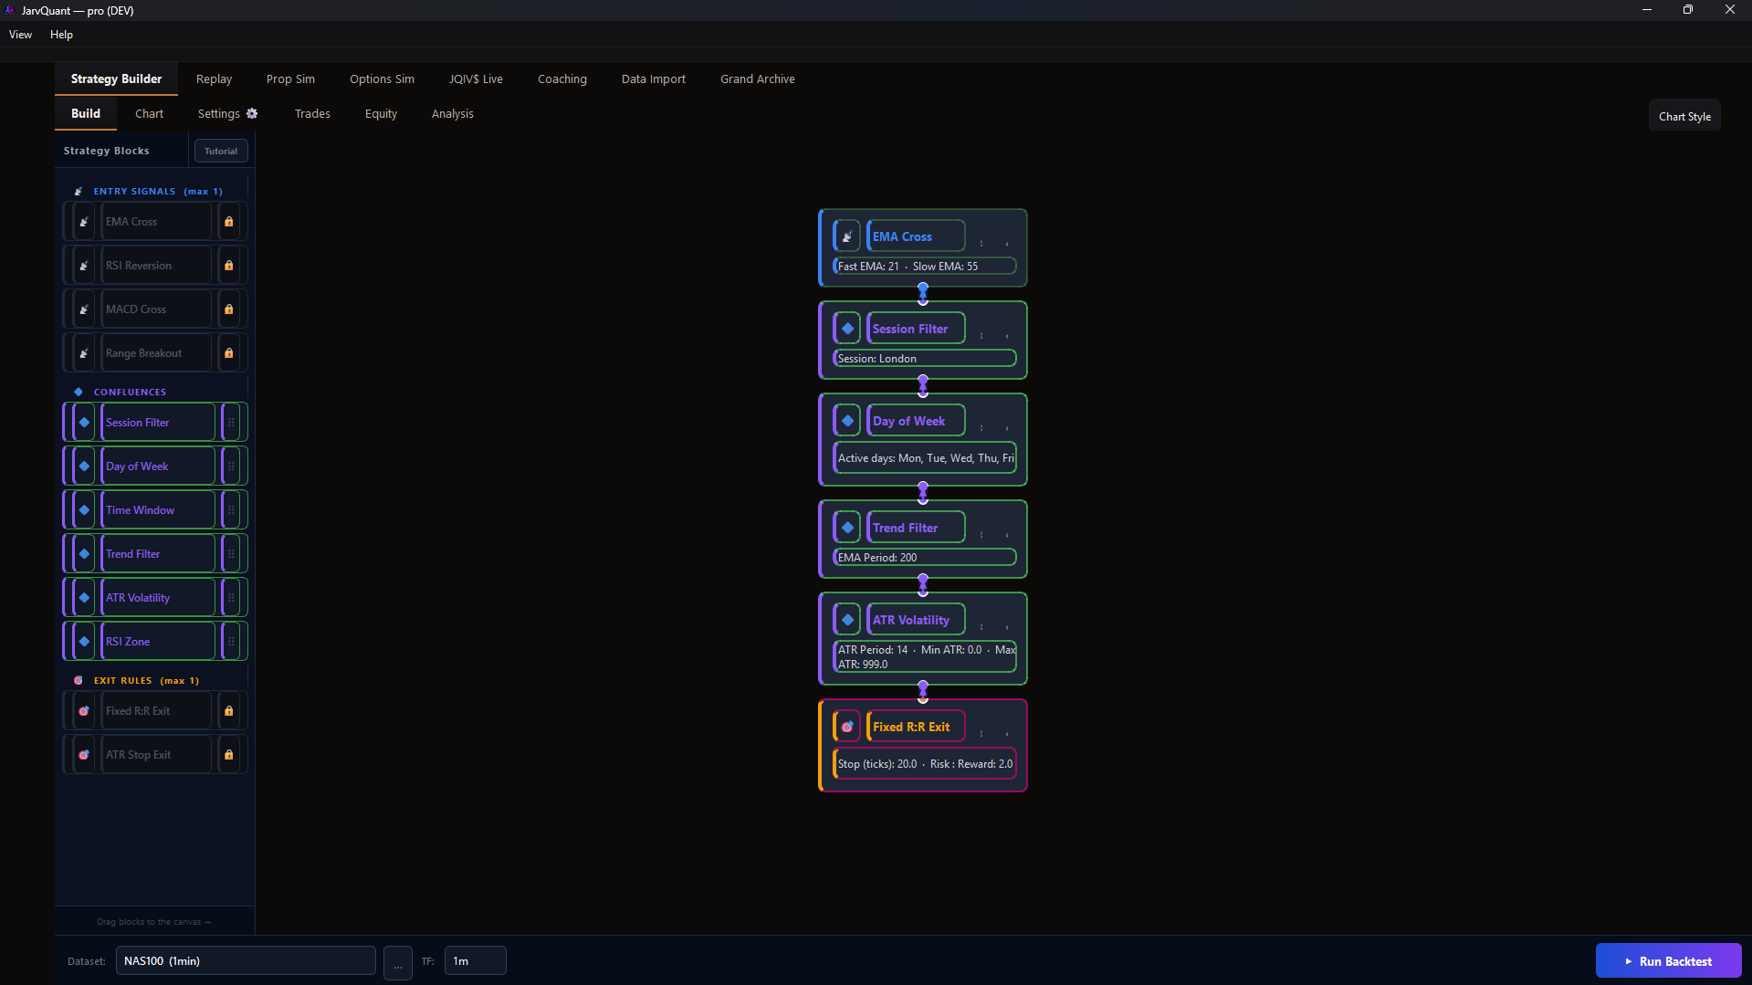This screenshot has width=1752, height=985.
Task: Click the dataset browse ellipsis button
Action: (x=397, y=962)
